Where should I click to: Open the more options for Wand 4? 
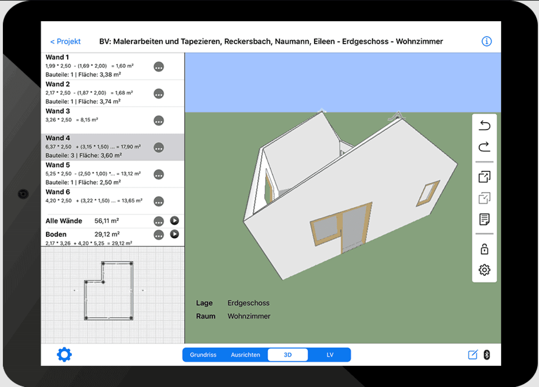click(x=159, y=148)
